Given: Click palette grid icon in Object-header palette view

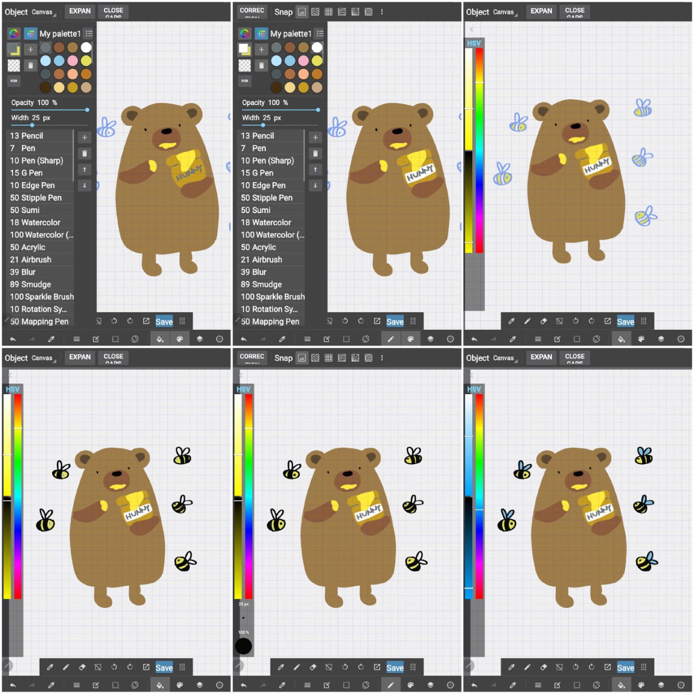Looking at the screenshot, I should coord(30,34).
